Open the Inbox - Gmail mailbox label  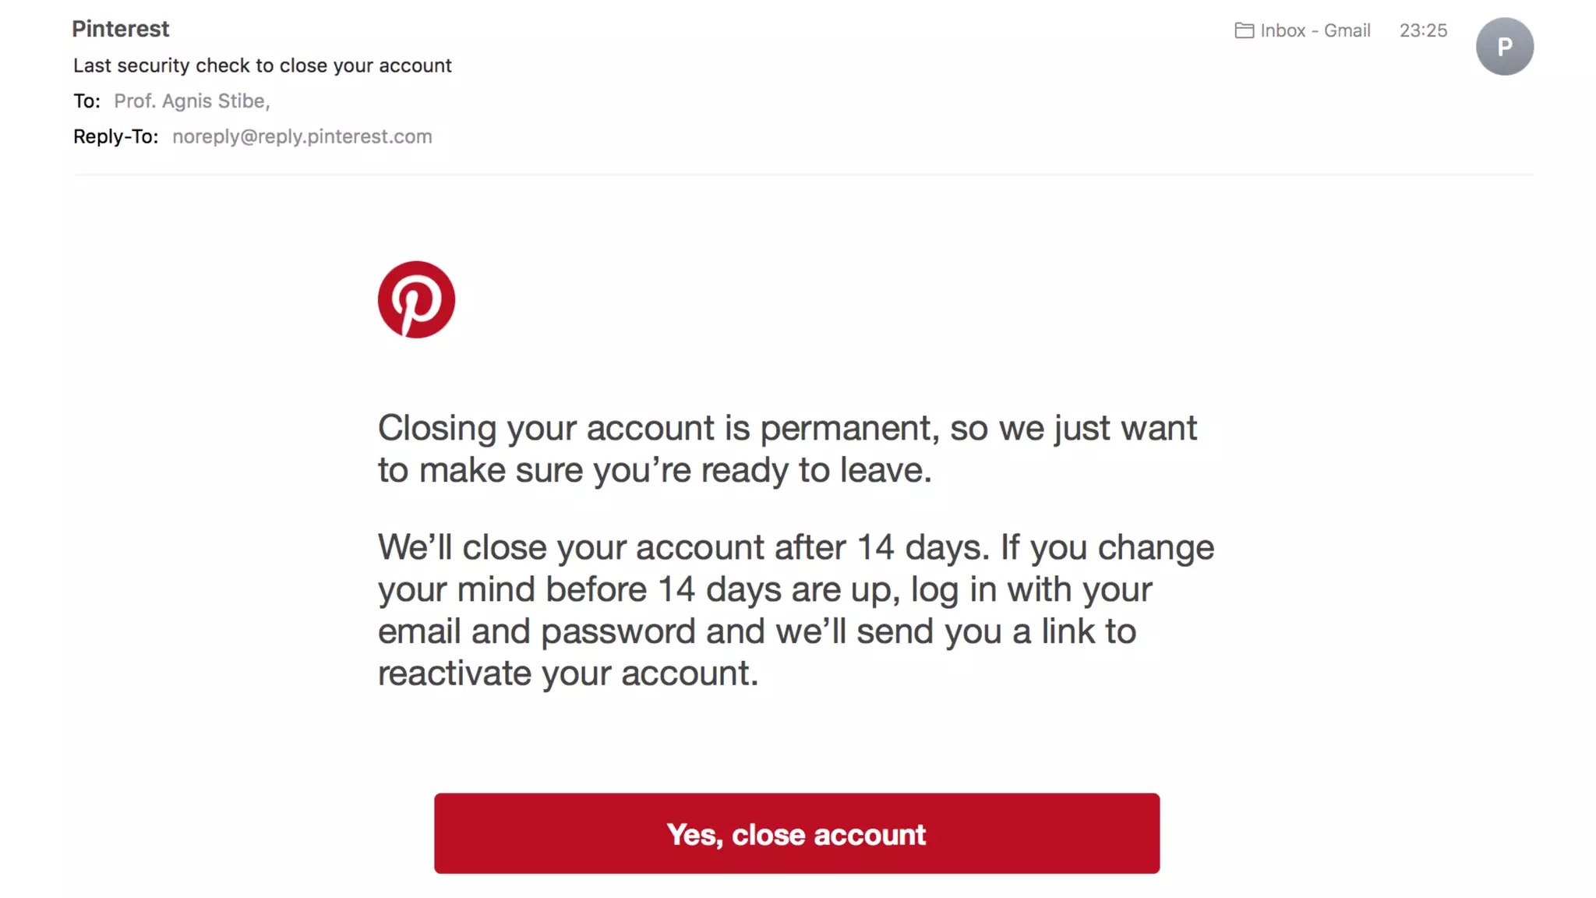pyautogui.click(x=1315, y=30)
